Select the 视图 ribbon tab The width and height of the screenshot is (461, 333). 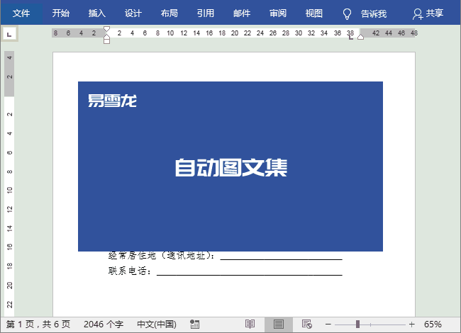tap(314, 13)
